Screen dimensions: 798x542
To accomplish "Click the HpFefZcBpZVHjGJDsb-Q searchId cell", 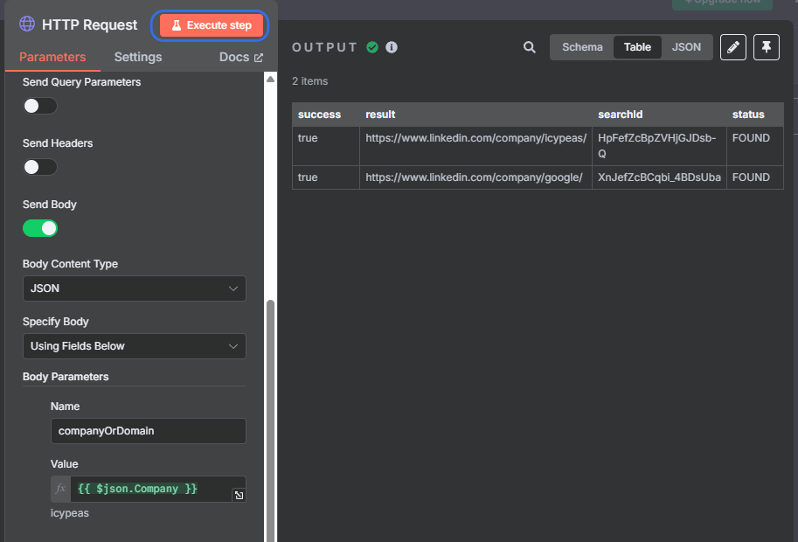I will (x=659, y=146).
